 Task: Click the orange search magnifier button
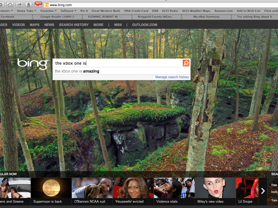(x=186, y=63)
